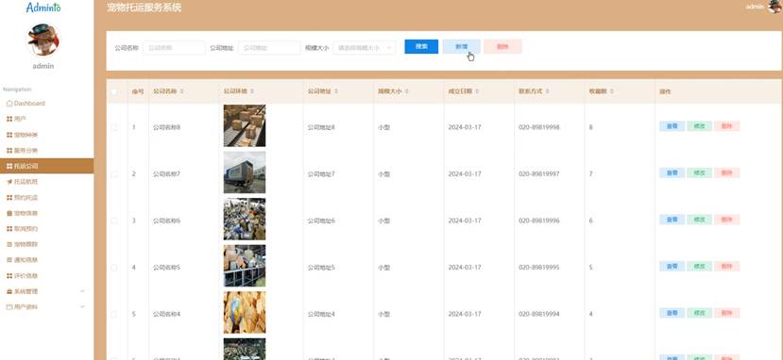Click the grid icon beside 宠物种类
783x360 pixels.
[x=9, y=135]
